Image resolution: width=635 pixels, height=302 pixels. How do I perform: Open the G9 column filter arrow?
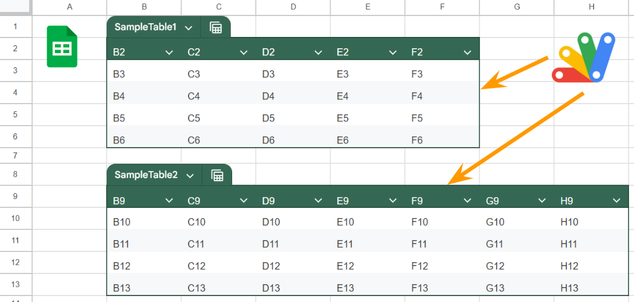tap(542, 201)
